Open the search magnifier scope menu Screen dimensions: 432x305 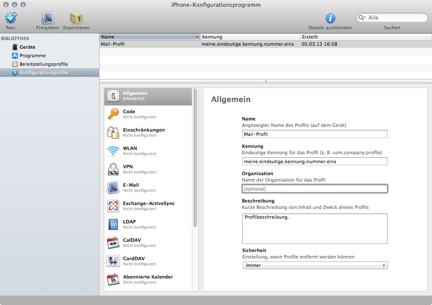coord(362,18)
